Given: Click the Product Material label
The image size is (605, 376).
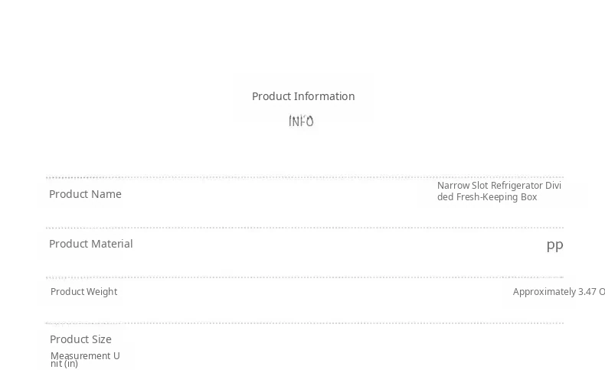Looking at the screenshot, I should (90, 244).
